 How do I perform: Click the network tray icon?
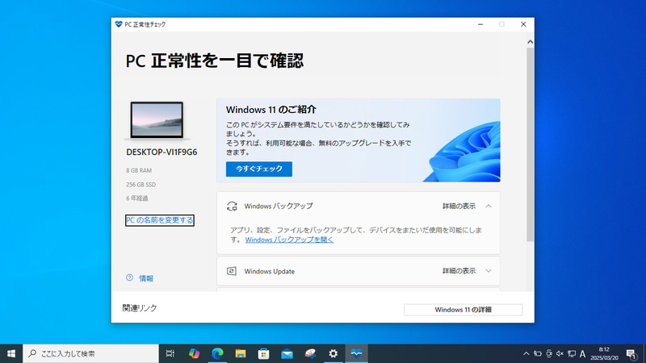point(572,353)
